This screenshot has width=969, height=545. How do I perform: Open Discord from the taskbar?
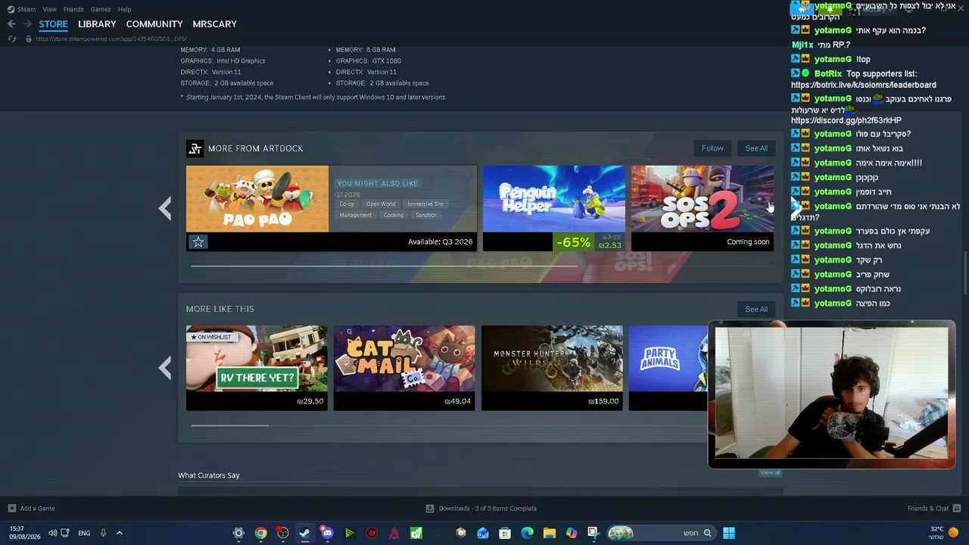(x=327, y=533)
